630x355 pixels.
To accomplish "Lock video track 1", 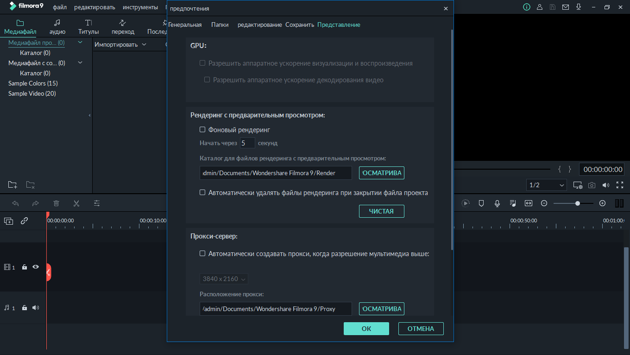I will tap(25, 267).
